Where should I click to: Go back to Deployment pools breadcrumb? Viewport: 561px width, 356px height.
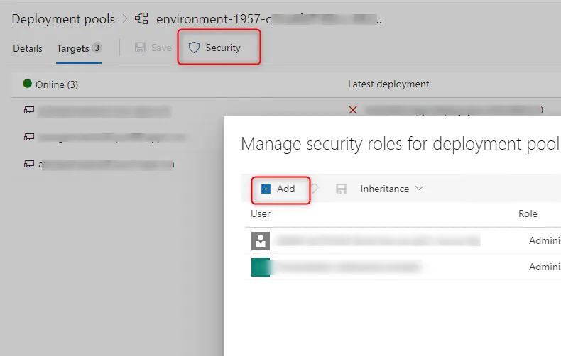click(x=62, y=19)
